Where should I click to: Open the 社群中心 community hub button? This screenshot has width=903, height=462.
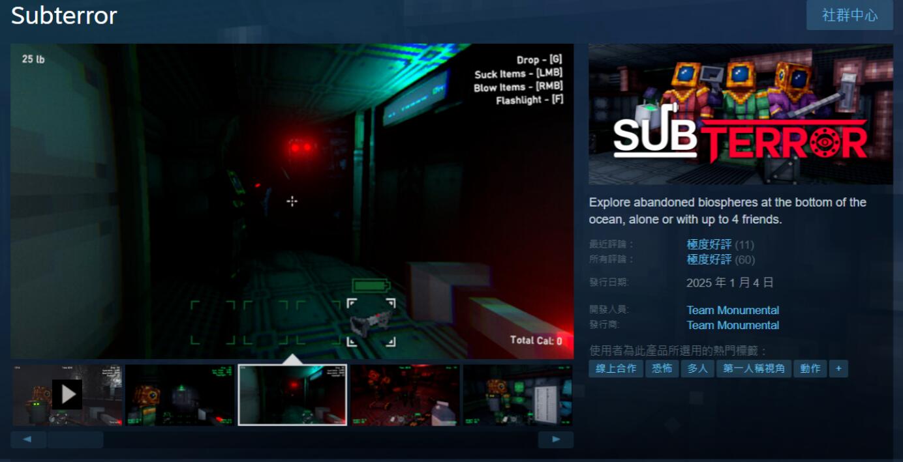[849, 15]
